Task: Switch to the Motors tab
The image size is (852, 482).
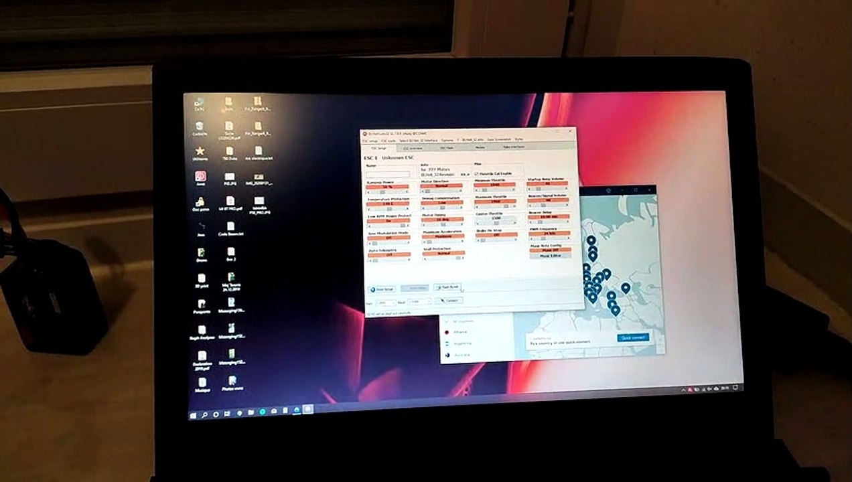Action: [479, 147]
